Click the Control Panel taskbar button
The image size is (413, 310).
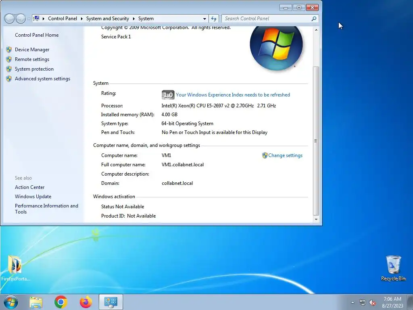click(x=111, y=302)
